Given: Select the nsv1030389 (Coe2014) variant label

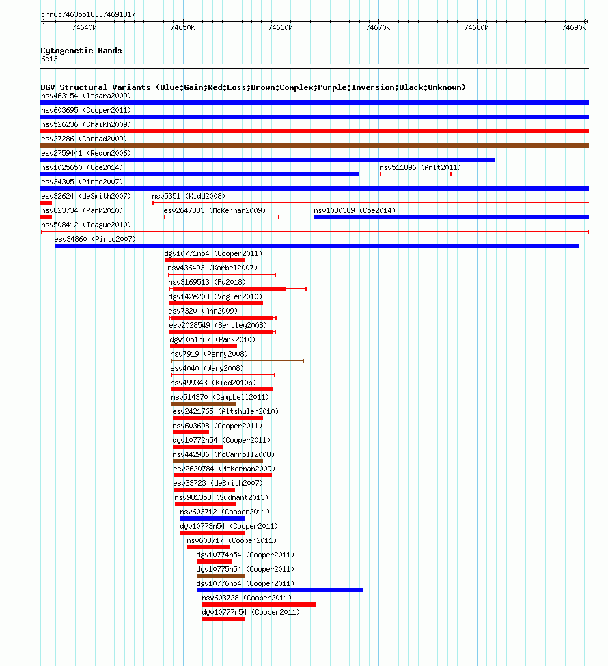Looking at the screenshot, I should point(355,210).
